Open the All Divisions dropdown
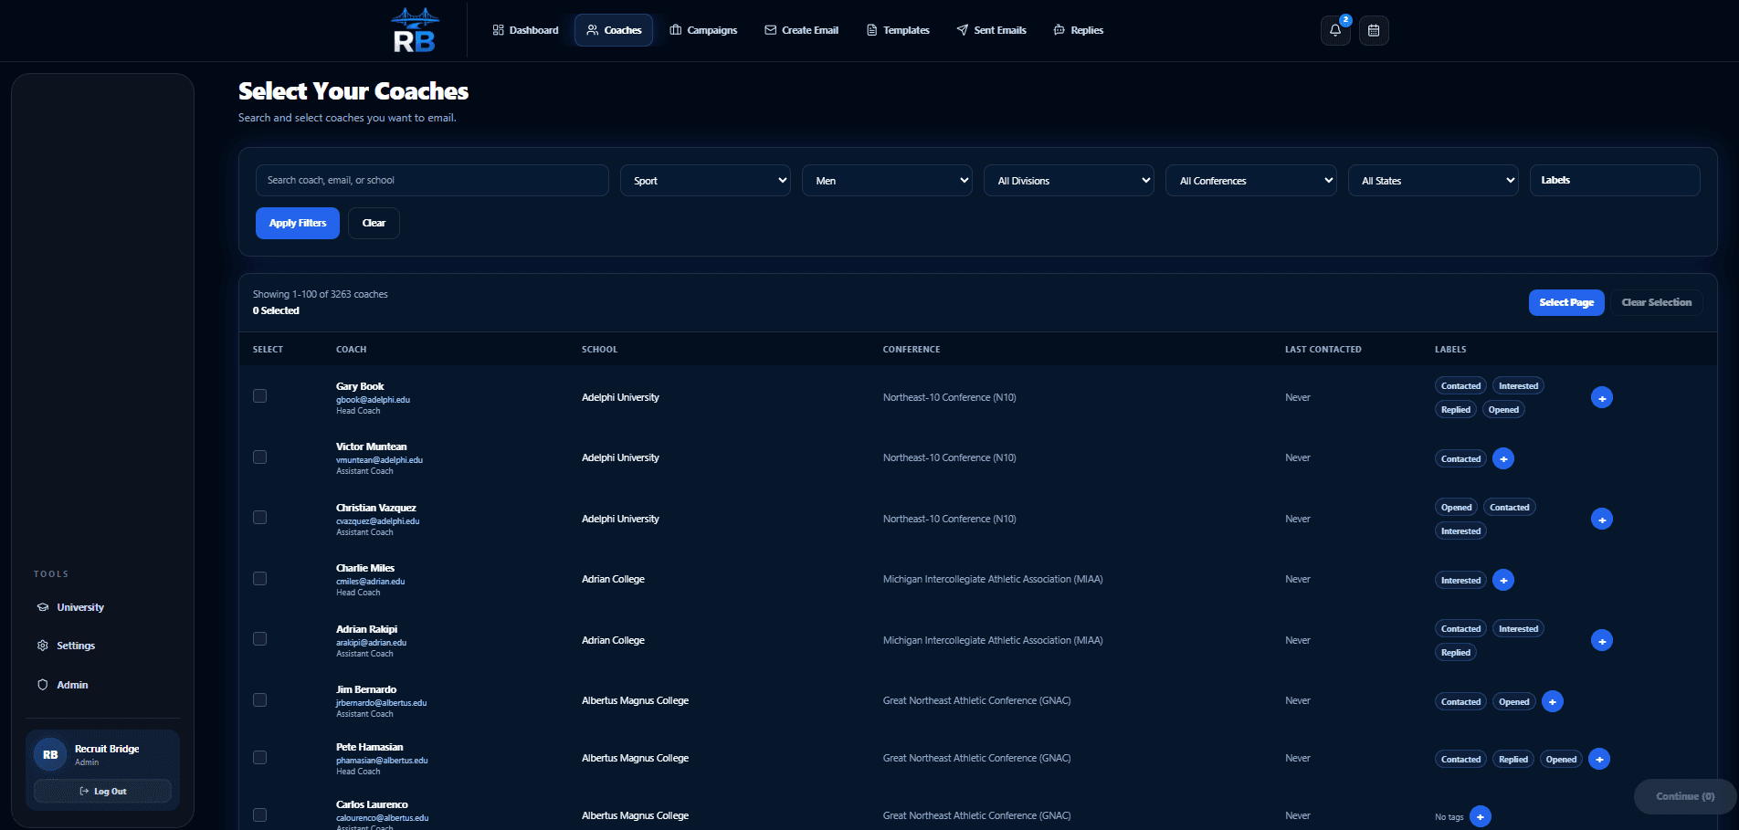 (1069, 180)
